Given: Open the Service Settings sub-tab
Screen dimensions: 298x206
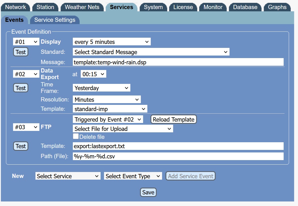Looking at the screenshot, I should (55, 20).
